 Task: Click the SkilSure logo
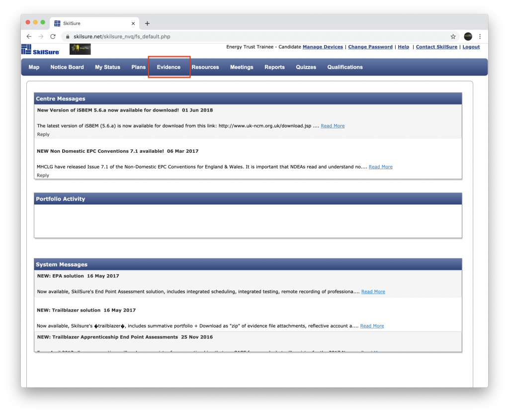pyautogui.click(x=41, y=49)
